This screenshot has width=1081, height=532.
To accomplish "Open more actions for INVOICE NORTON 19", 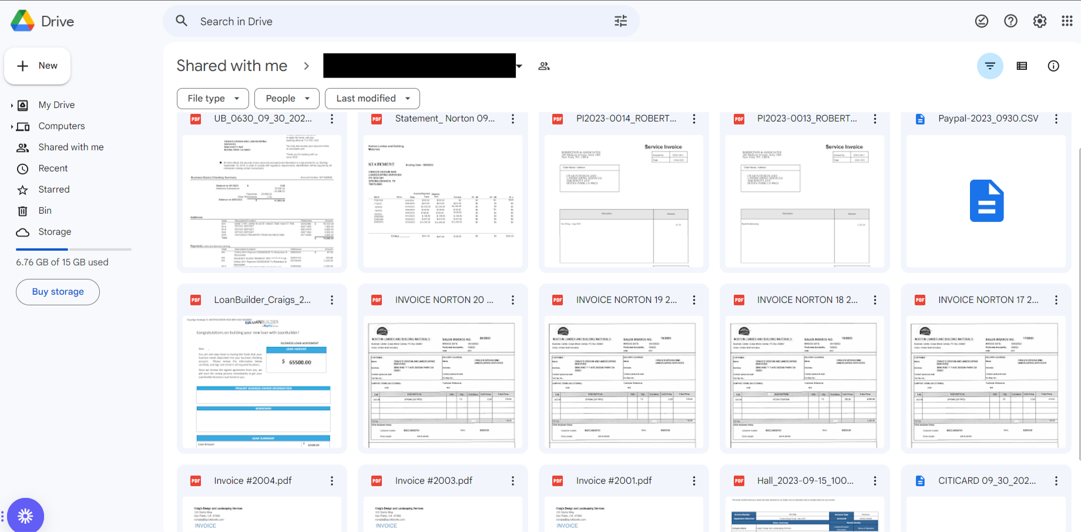I will [x=694, y=300].
